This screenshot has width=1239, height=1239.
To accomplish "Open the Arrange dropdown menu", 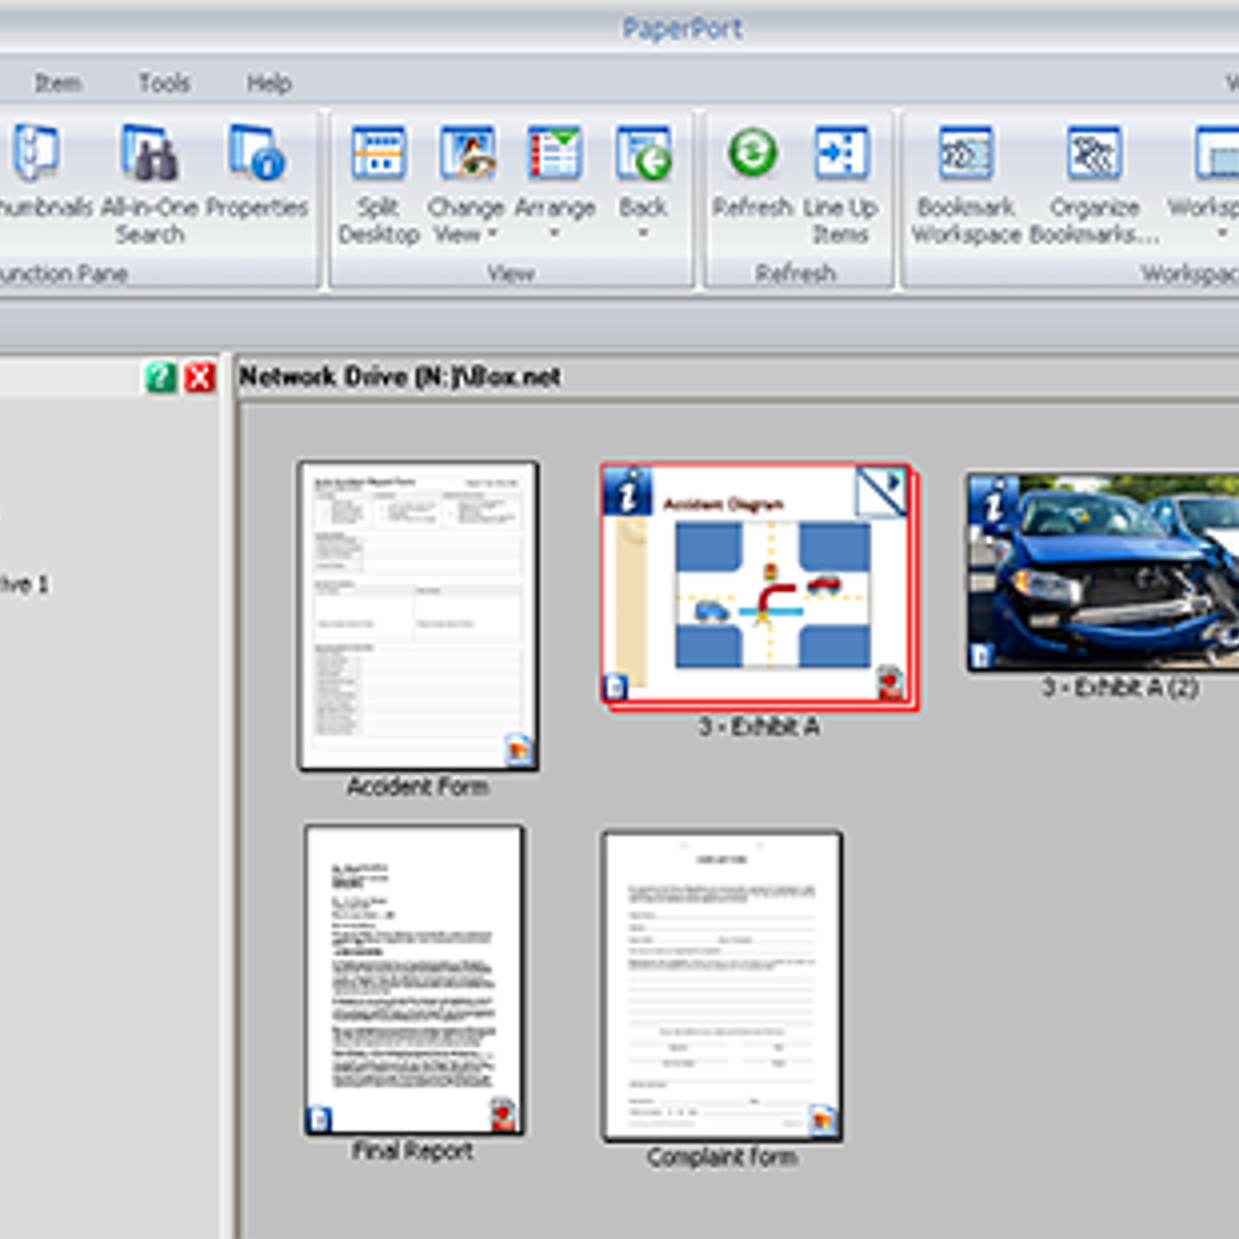I will (x=554, y=233).
